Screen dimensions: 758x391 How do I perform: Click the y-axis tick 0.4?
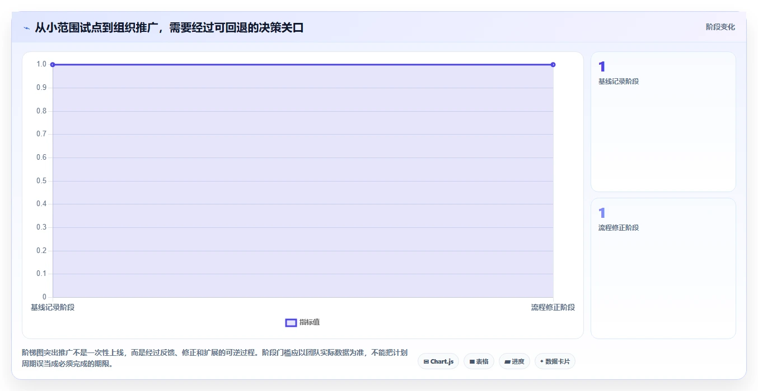click(x=41, y=204)
